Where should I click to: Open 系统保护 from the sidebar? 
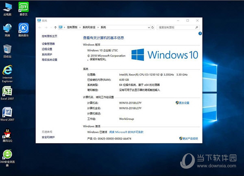47,54
